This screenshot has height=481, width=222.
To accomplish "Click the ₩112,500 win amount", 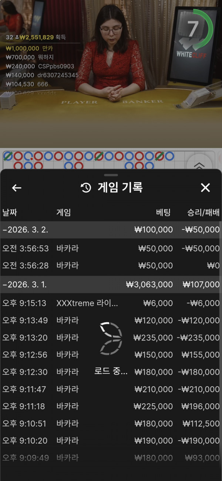I will pyautogui.click(x=201, y=424).
